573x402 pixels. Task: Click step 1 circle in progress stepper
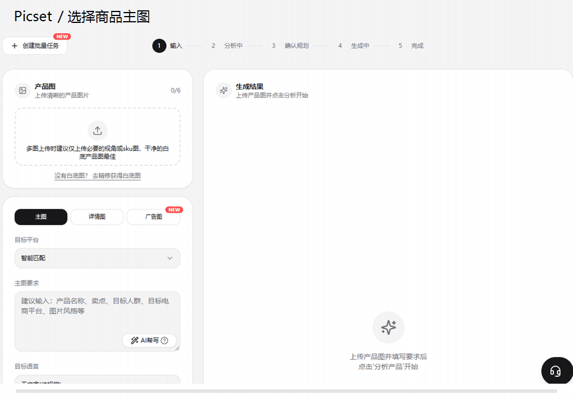point(159,46)
